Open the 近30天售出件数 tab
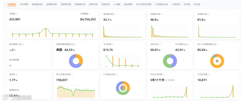The width and height of the screenshot is (241, 102). click(x=144, y=5)
